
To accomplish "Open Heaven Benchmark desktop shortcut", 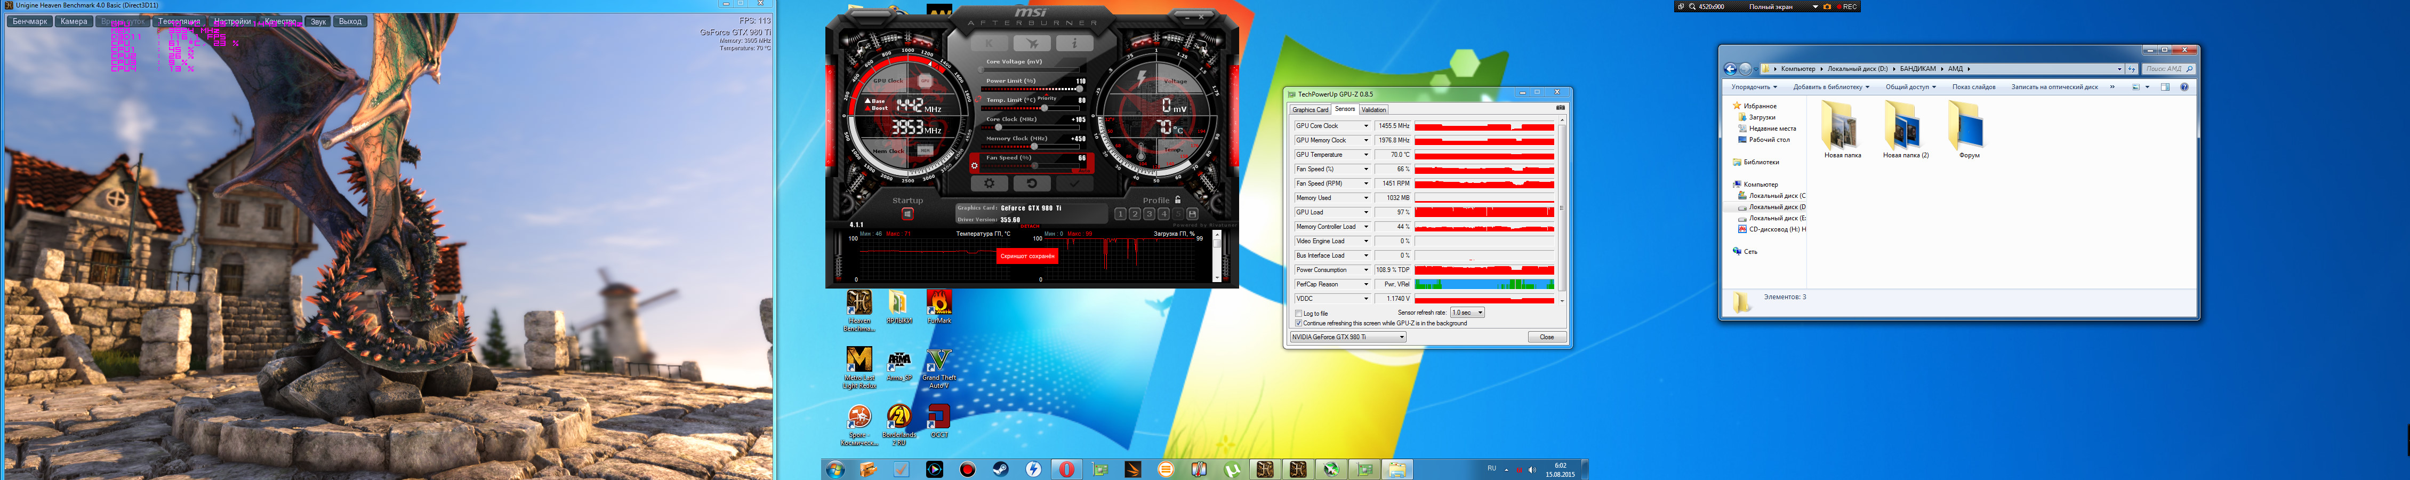I will coord(859,310).
